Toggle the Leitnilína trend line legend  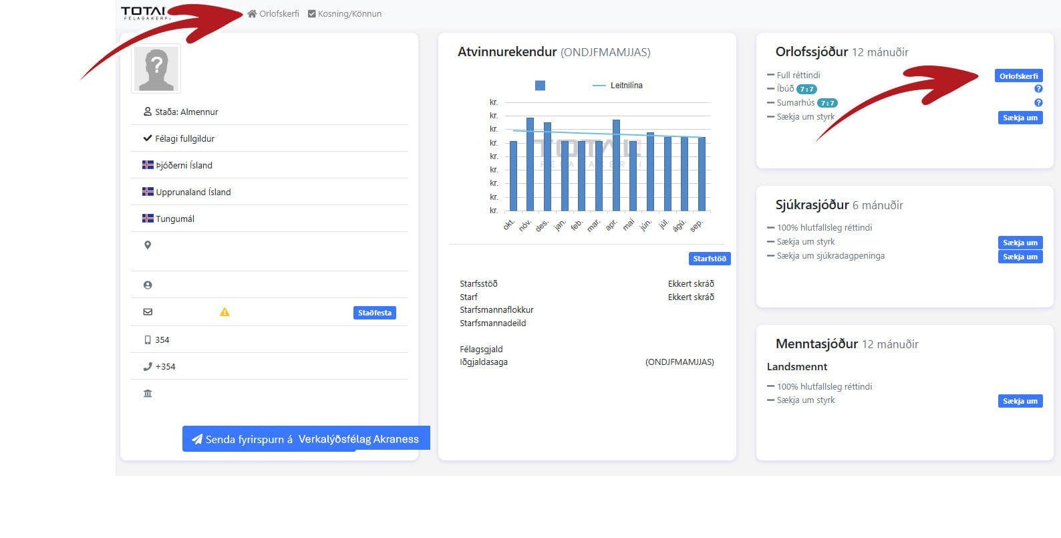617,86
